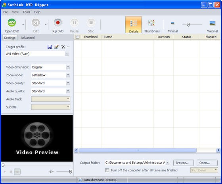Check the select-all checkbox in list header

click(77, 37)
